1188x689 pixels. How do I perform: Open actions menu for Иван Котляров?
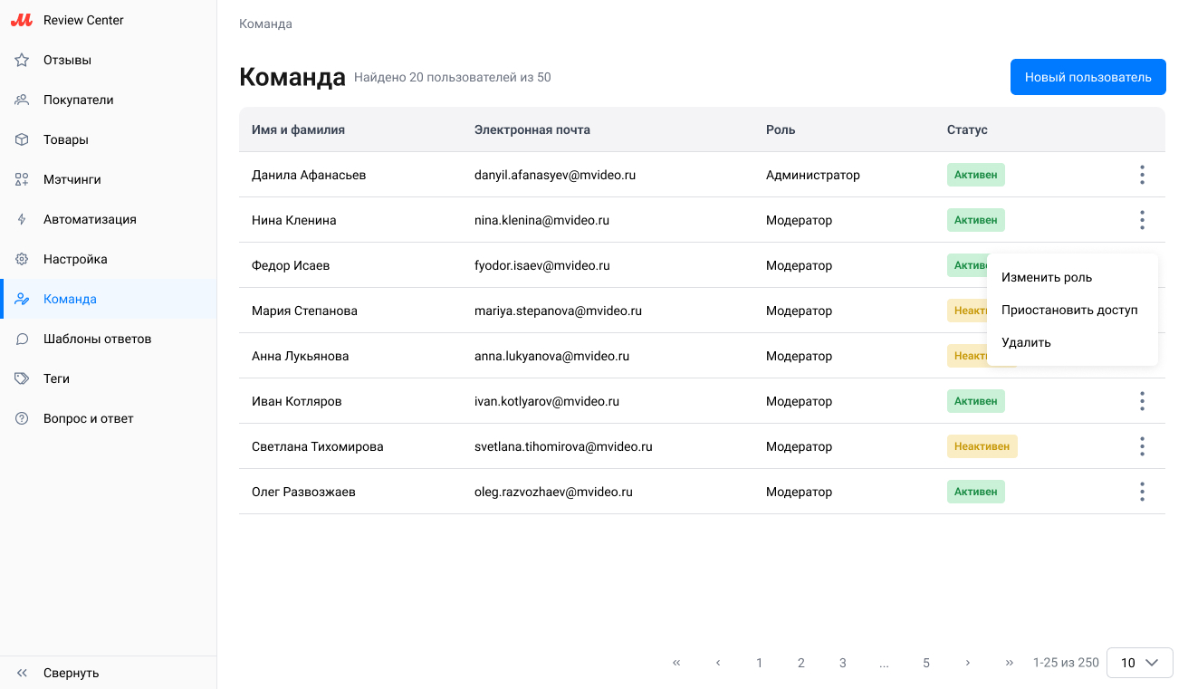[x=1142, y=401]
